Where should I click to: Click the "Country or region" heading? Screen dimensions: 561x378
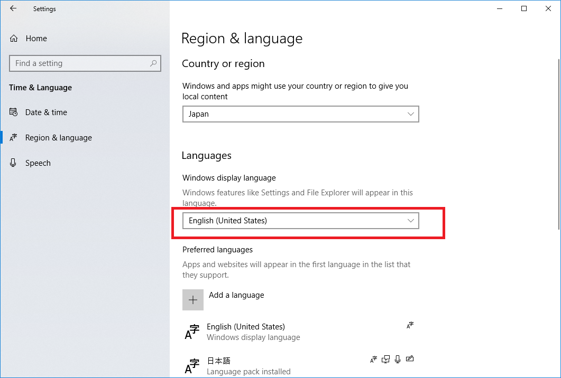tap(223, 63)
